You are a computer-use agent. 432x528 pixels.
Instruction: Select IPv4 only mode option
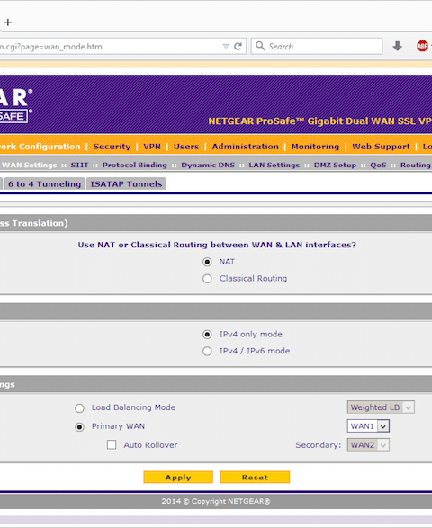pos(207,335)
